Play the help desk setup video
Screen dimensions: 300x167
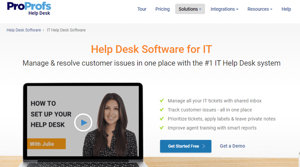point(83,122)
